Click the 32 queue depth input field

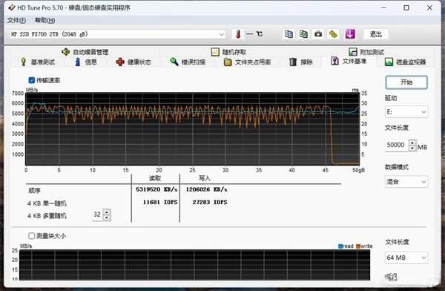pyautogui.click(x=97, y=215)
